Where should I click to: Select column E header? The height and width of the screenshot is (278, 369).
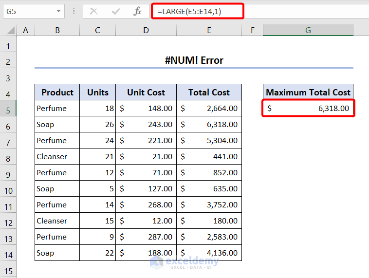[209, 30]
